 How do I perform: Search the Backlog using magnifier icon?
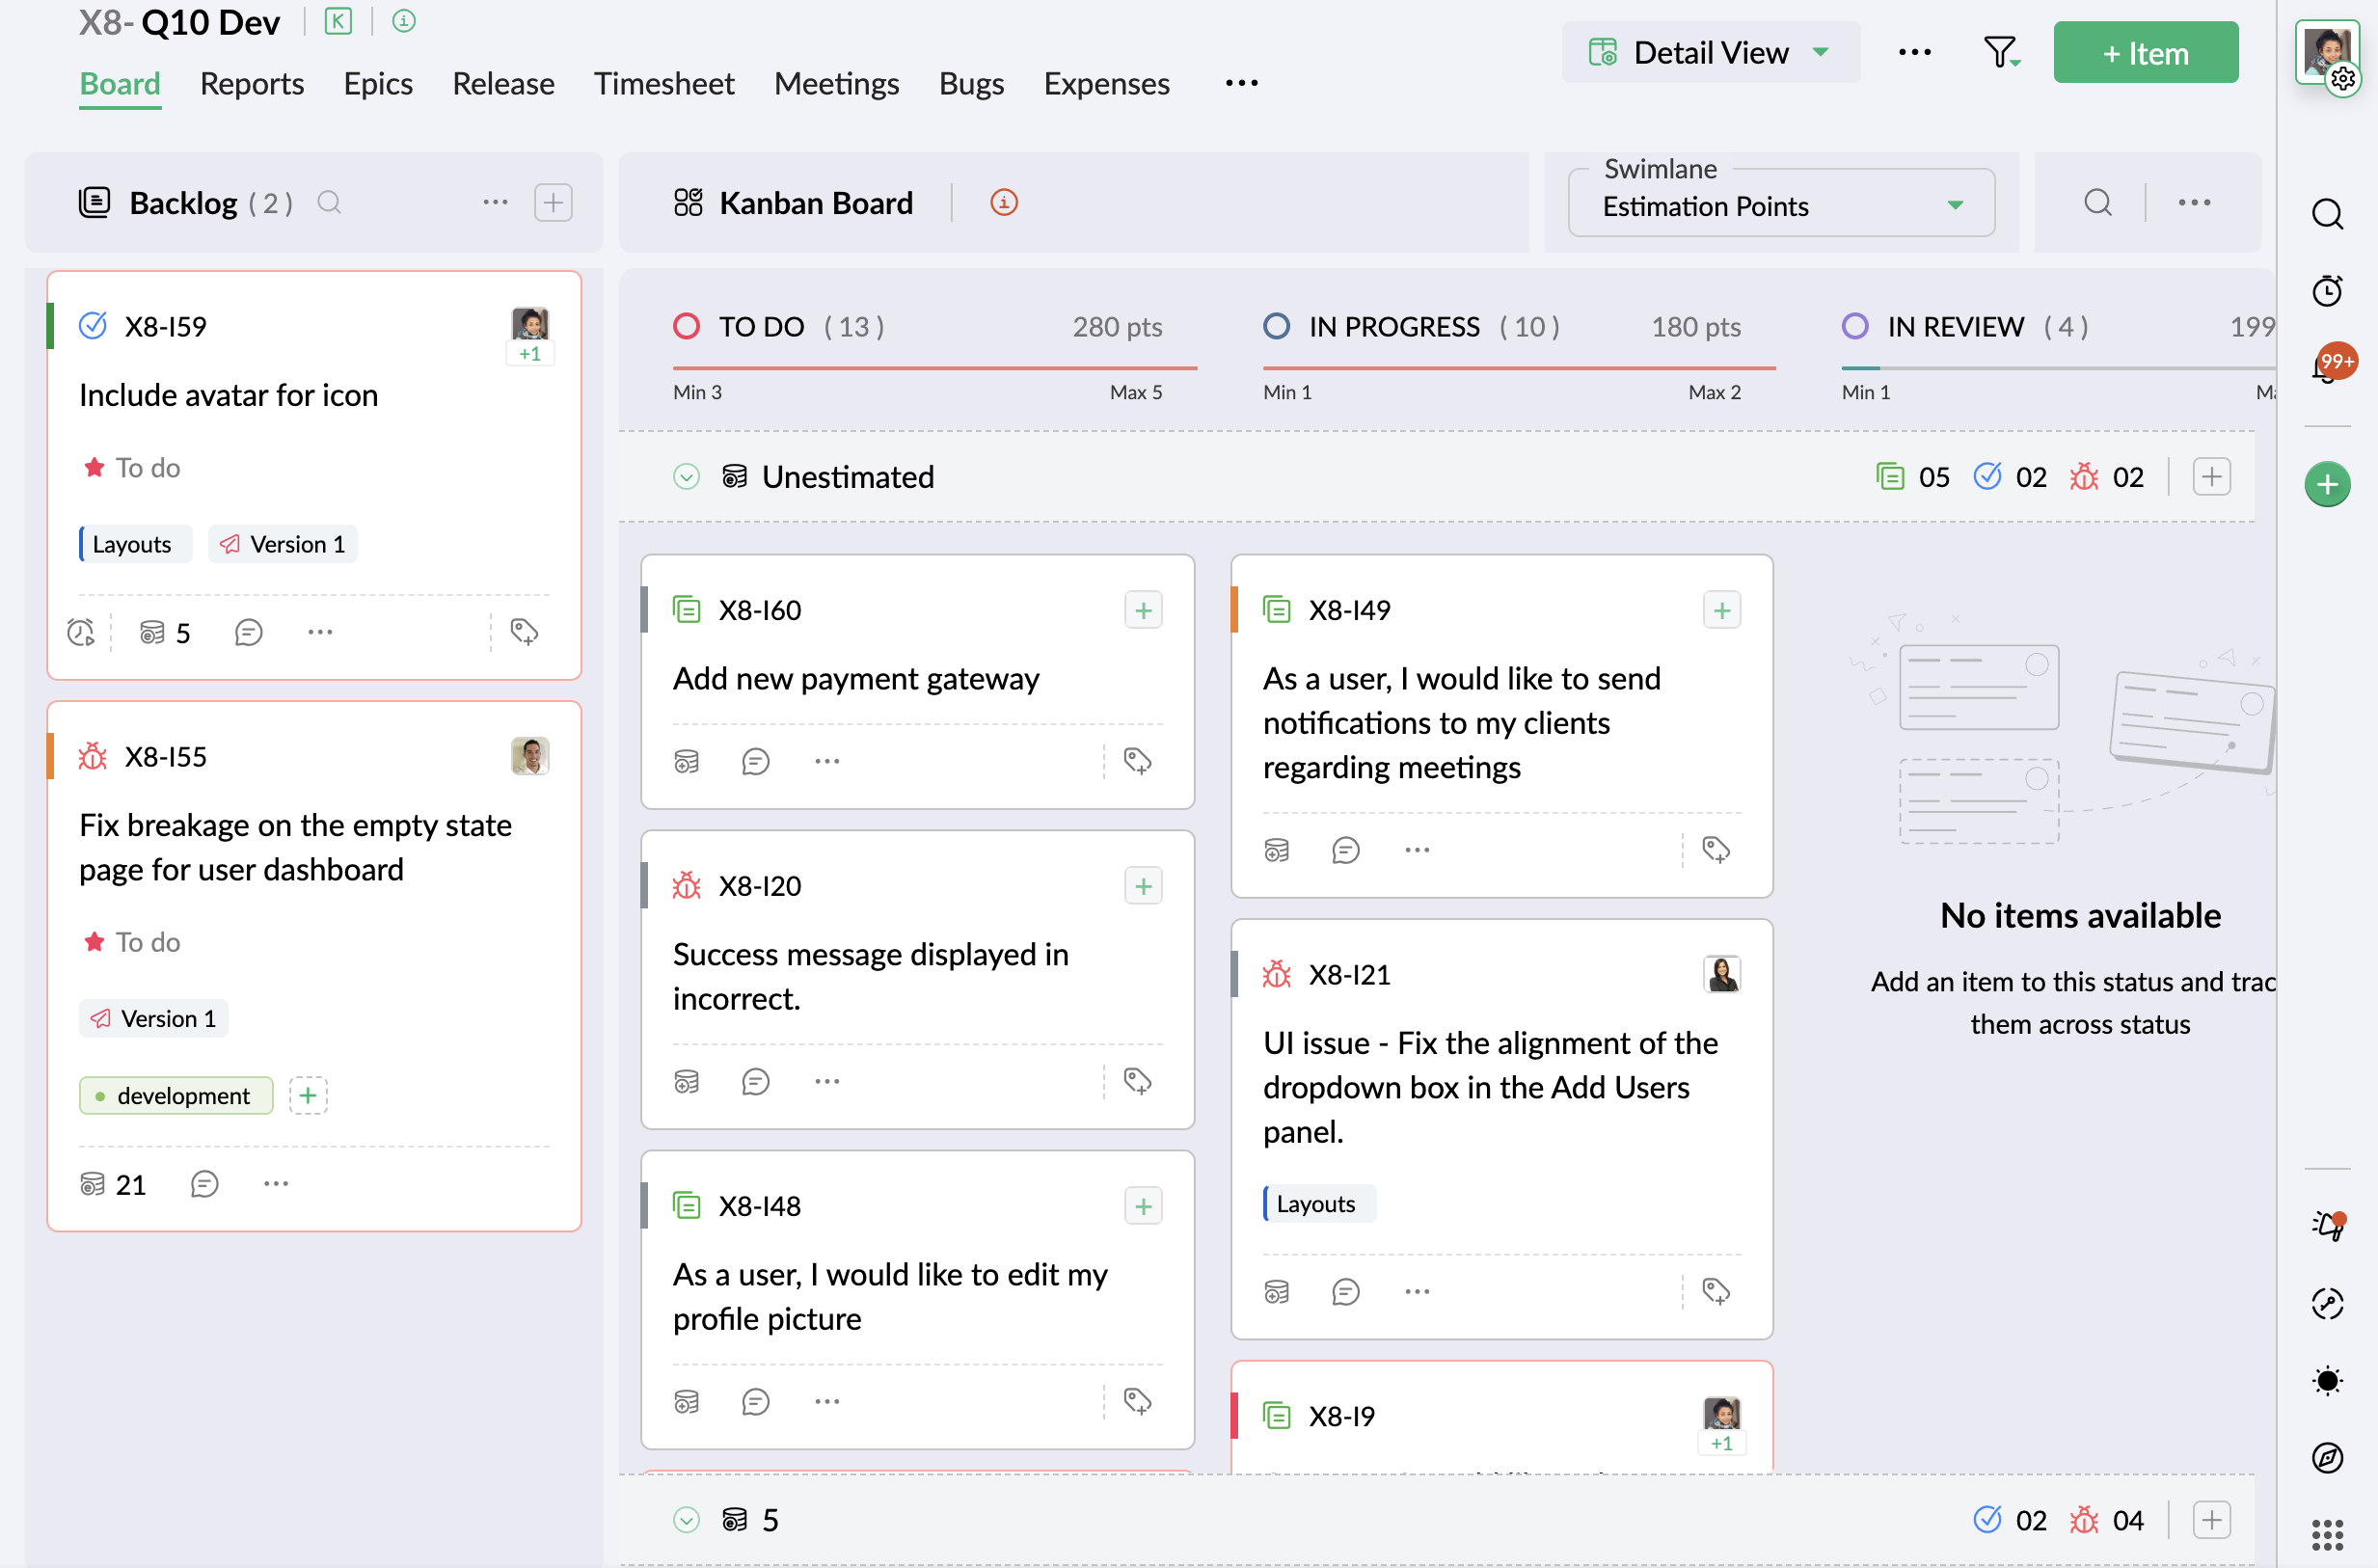pos(329,203)
